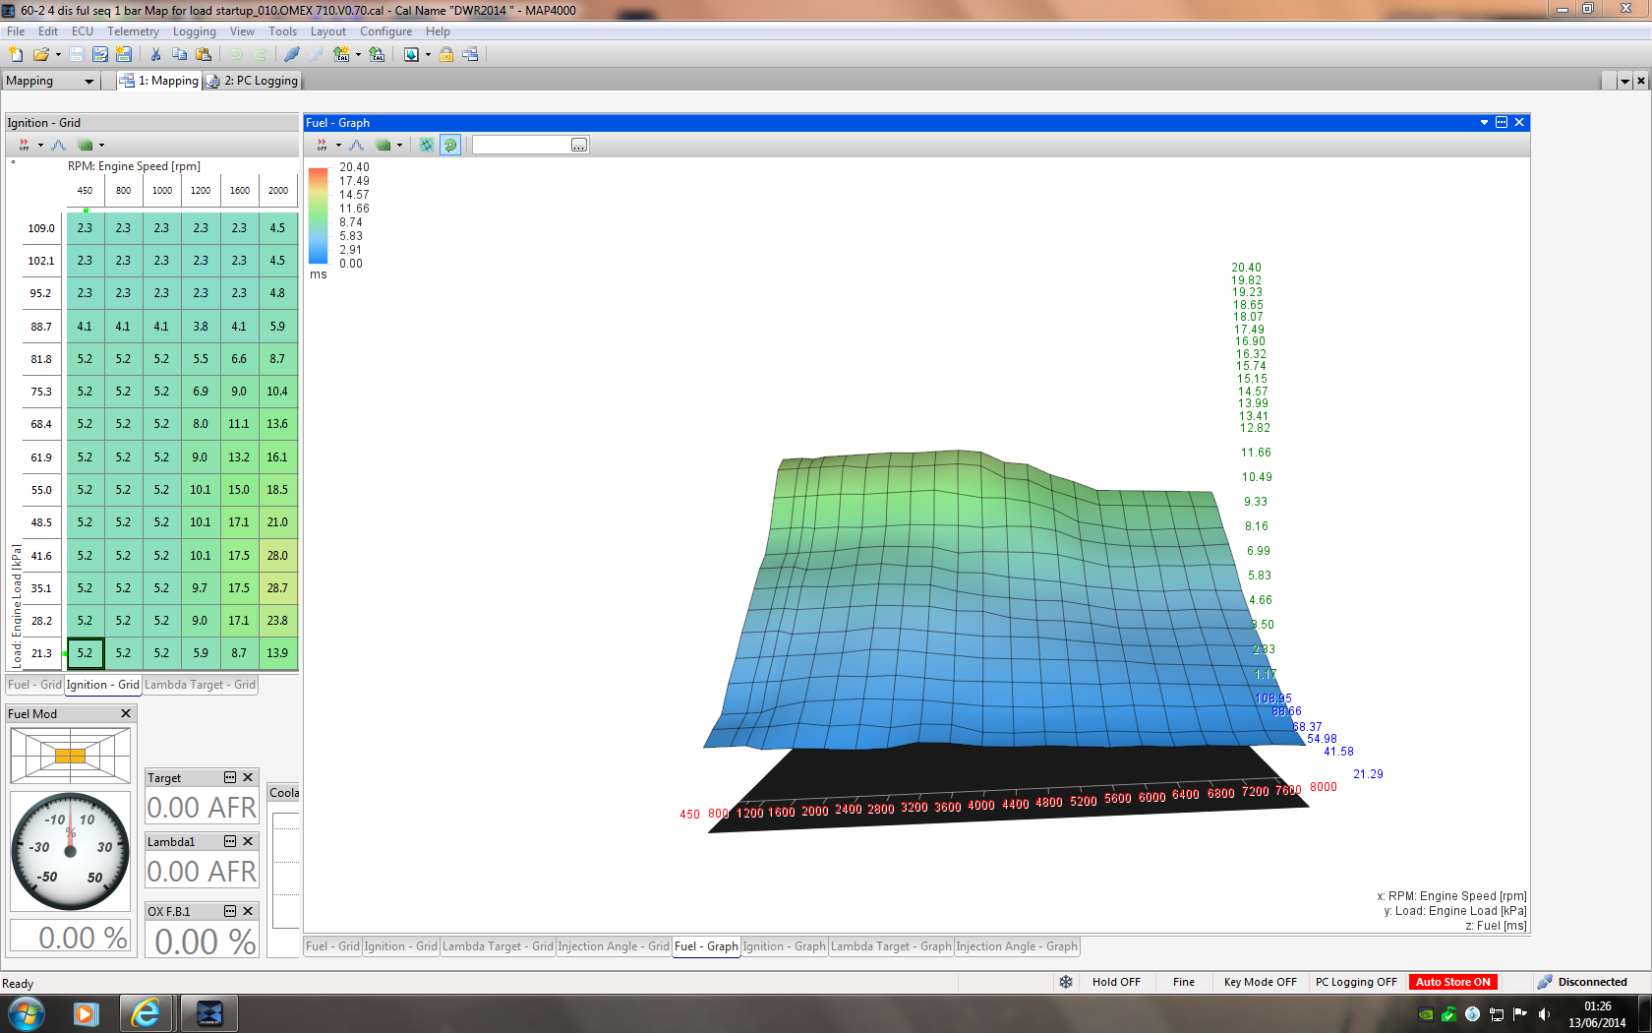Toggle the graph auto-rotate button

point(450,145)
